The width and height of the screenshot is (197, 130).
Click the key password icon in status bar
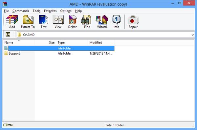(x=10, y=125)
